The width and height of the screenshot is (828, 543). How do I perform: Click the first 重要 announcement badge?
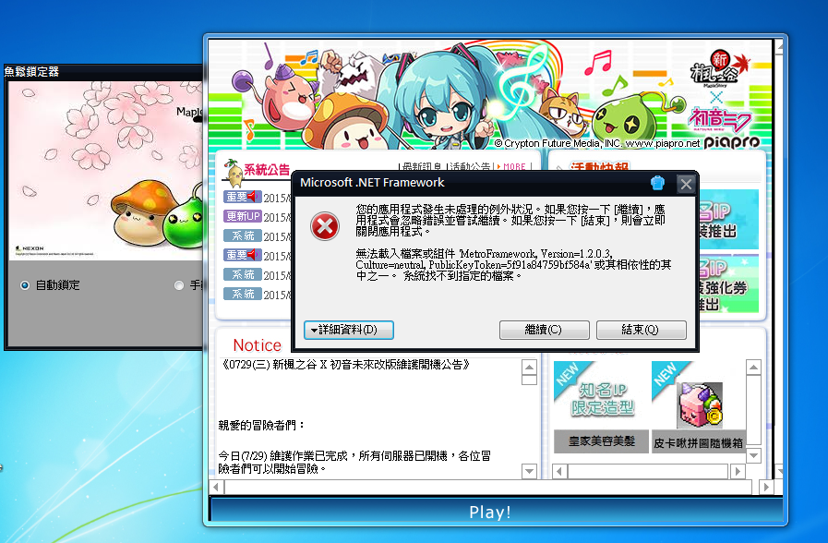(x=243, y=197)
